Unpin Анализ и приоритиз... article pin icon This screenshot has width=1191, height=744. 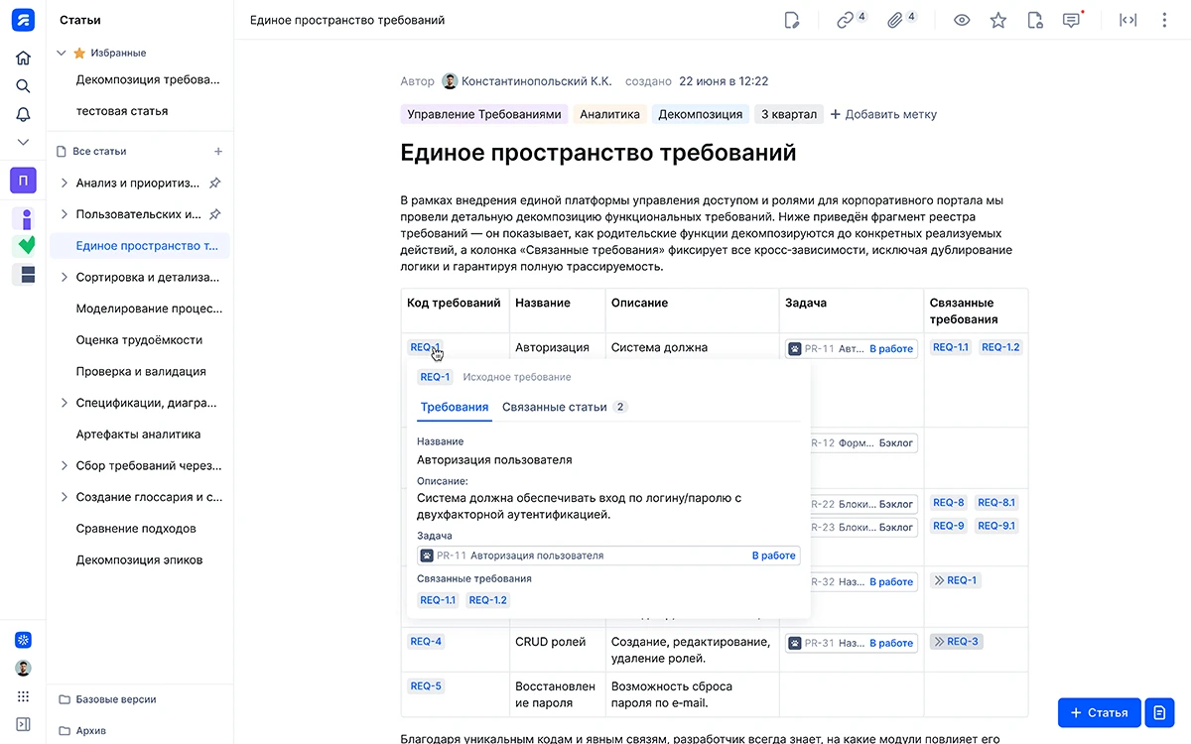[x=215, y=184]
